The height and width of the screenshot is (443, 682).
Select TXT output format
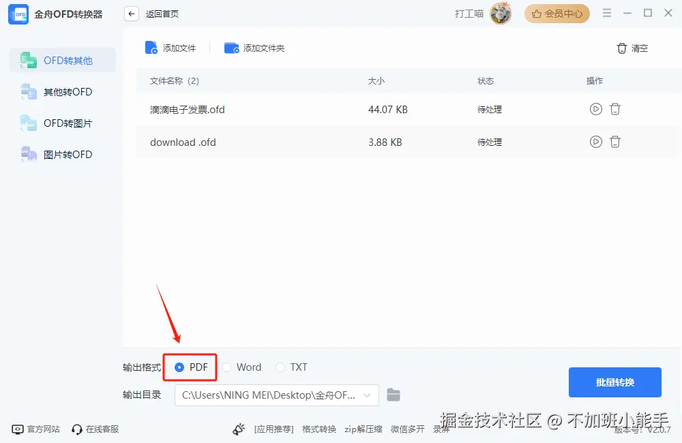(292, 367)
